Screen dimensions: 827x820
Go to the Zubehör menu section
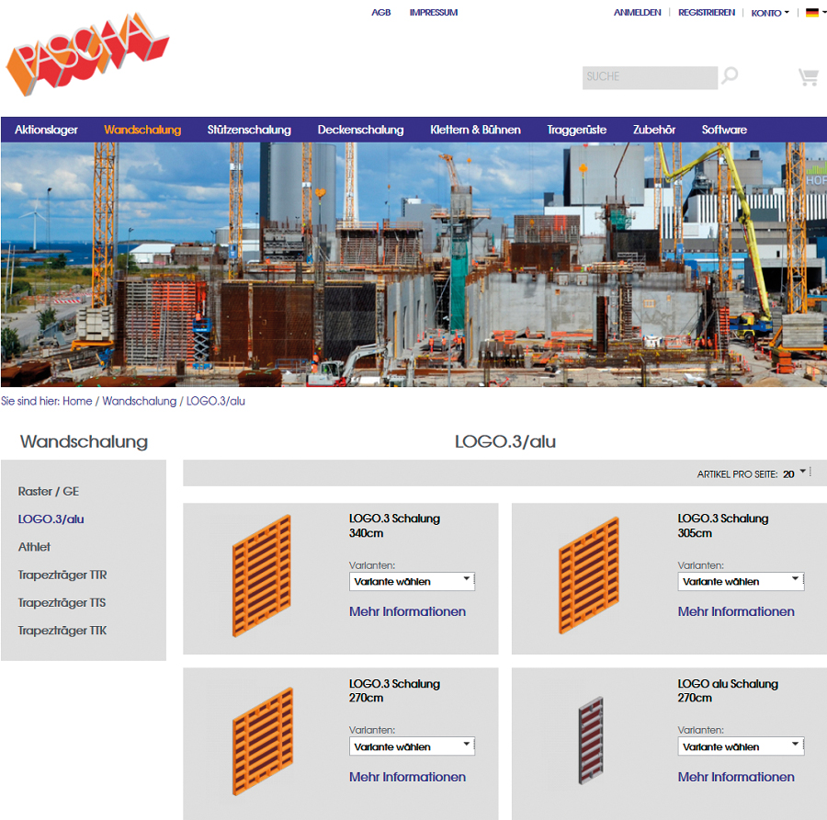pos(654,130)
